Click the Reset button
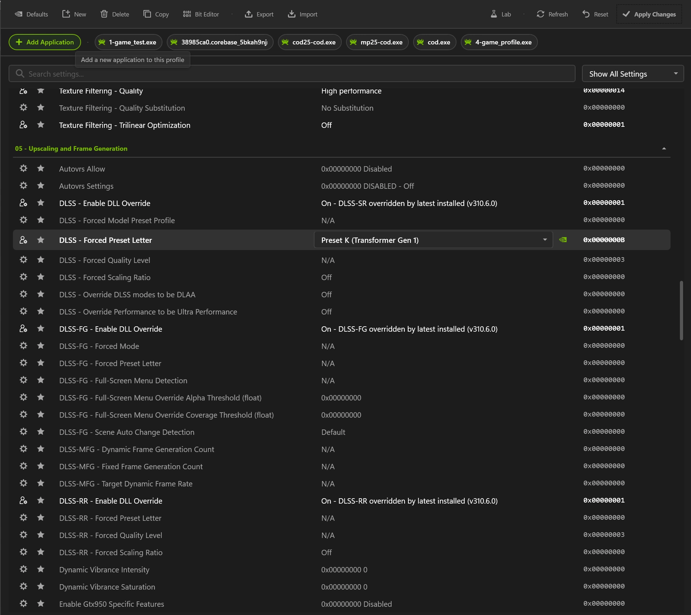This screenshot has width=691, height=615. pyautogui.click(x=595, y=14)
